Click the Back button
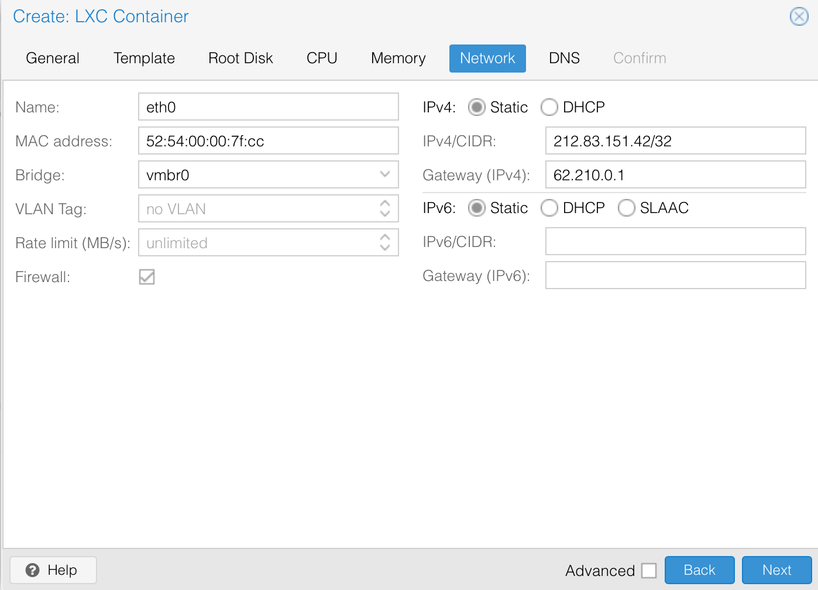This screenshot has width=818, height=590. (699, 570)
